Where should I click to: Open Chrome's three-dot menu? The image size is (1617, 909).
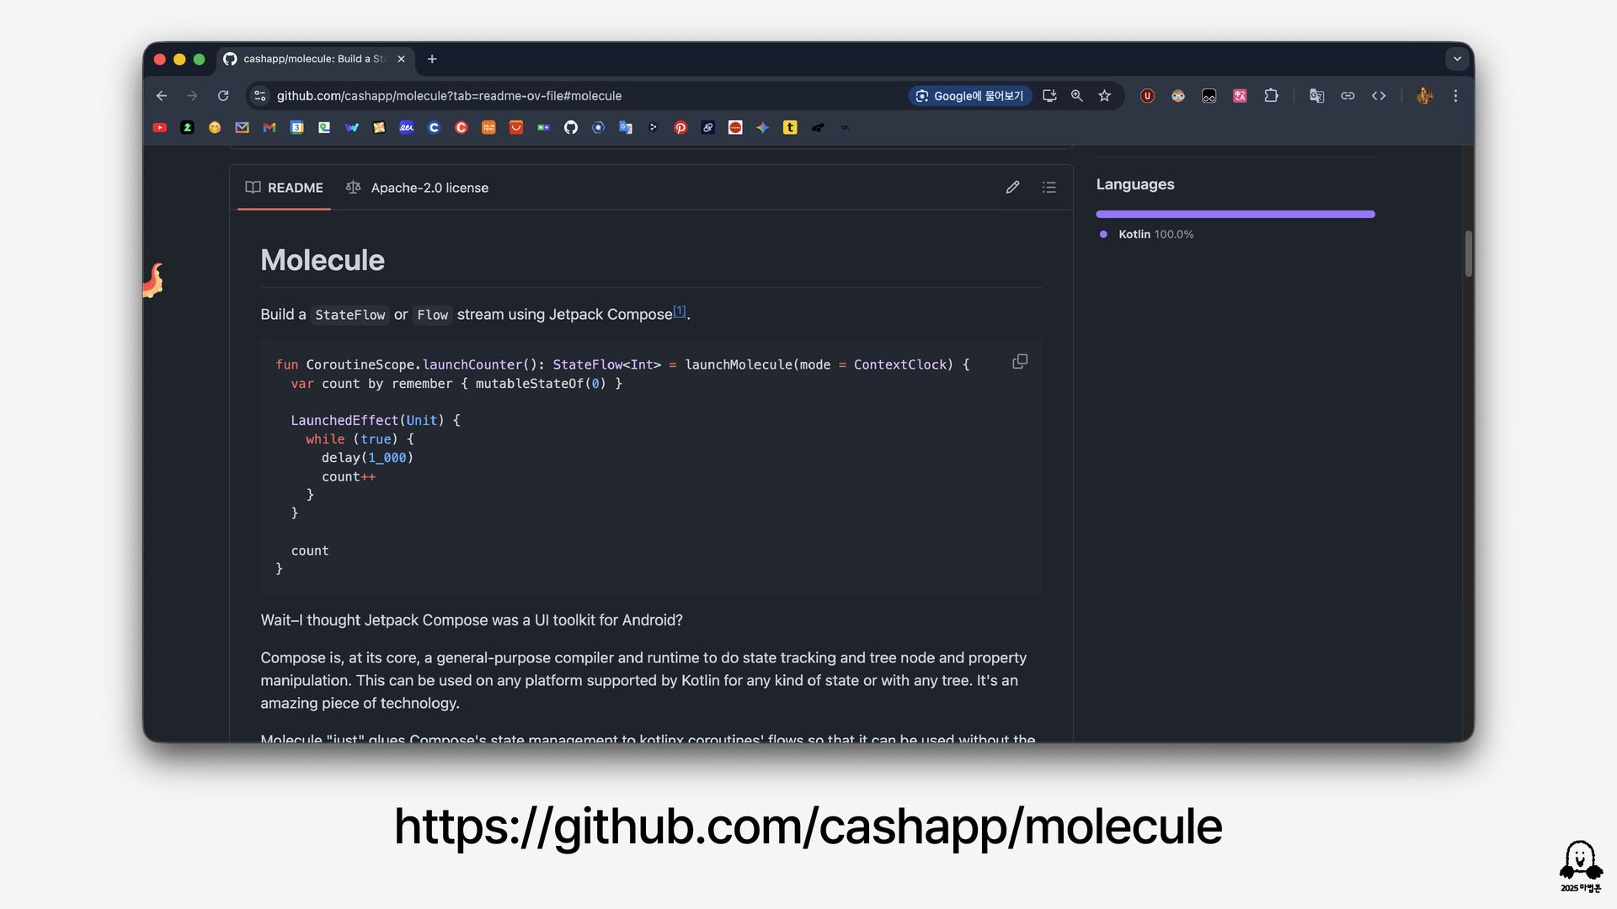pos(1455,96)
